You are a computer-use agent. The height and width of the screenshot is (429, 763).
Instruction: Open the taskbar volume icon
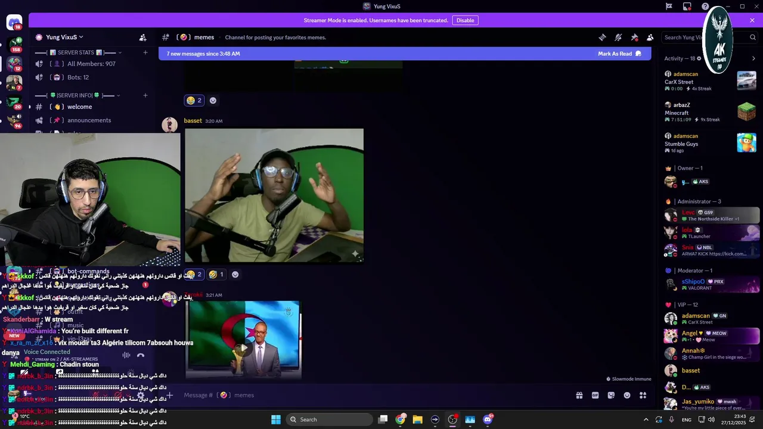point(712,419)
